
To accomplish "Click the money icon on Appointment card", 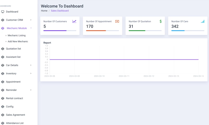I will pyautogui.click(x=117, y=21).
